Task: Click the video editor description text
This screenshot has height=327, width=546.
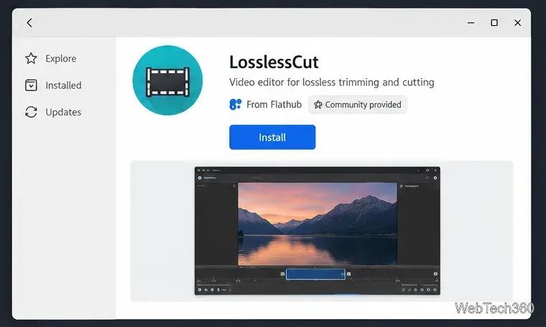Action: click(331, 82)
